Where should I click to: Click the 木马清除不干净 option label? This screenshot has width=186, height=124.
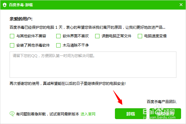click(76, 45)
